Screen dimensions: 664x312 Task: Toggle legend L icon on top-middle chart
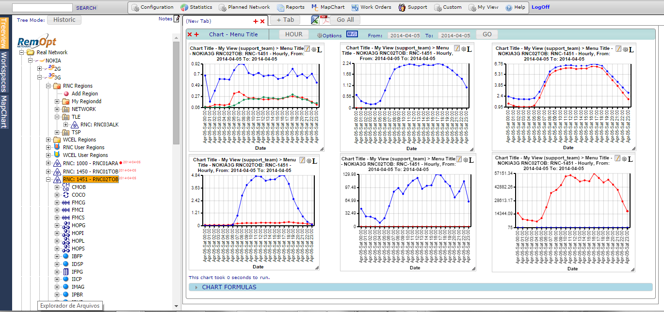[x=470, y=49]
